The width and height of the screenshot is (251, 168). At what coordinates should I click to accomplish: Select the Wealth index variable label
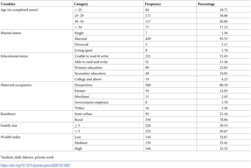11,137
